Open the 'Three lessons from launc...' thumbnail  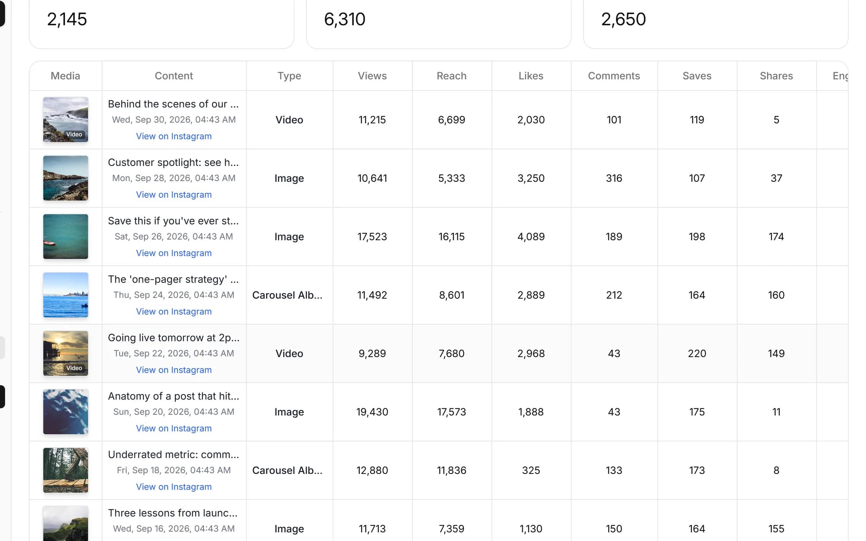point(65,524)
